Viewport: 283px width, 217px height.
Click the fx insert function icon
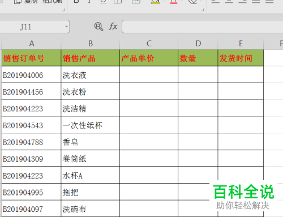(x=113, y=27)
